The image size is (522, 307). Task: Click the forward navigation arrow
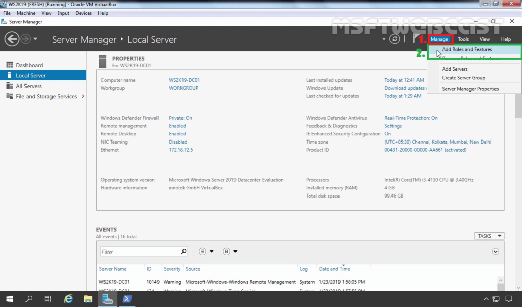point(25,39)
